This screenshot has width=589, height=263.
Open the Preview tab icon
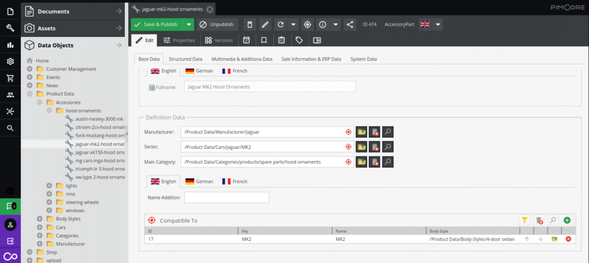(x=317, y=40)
